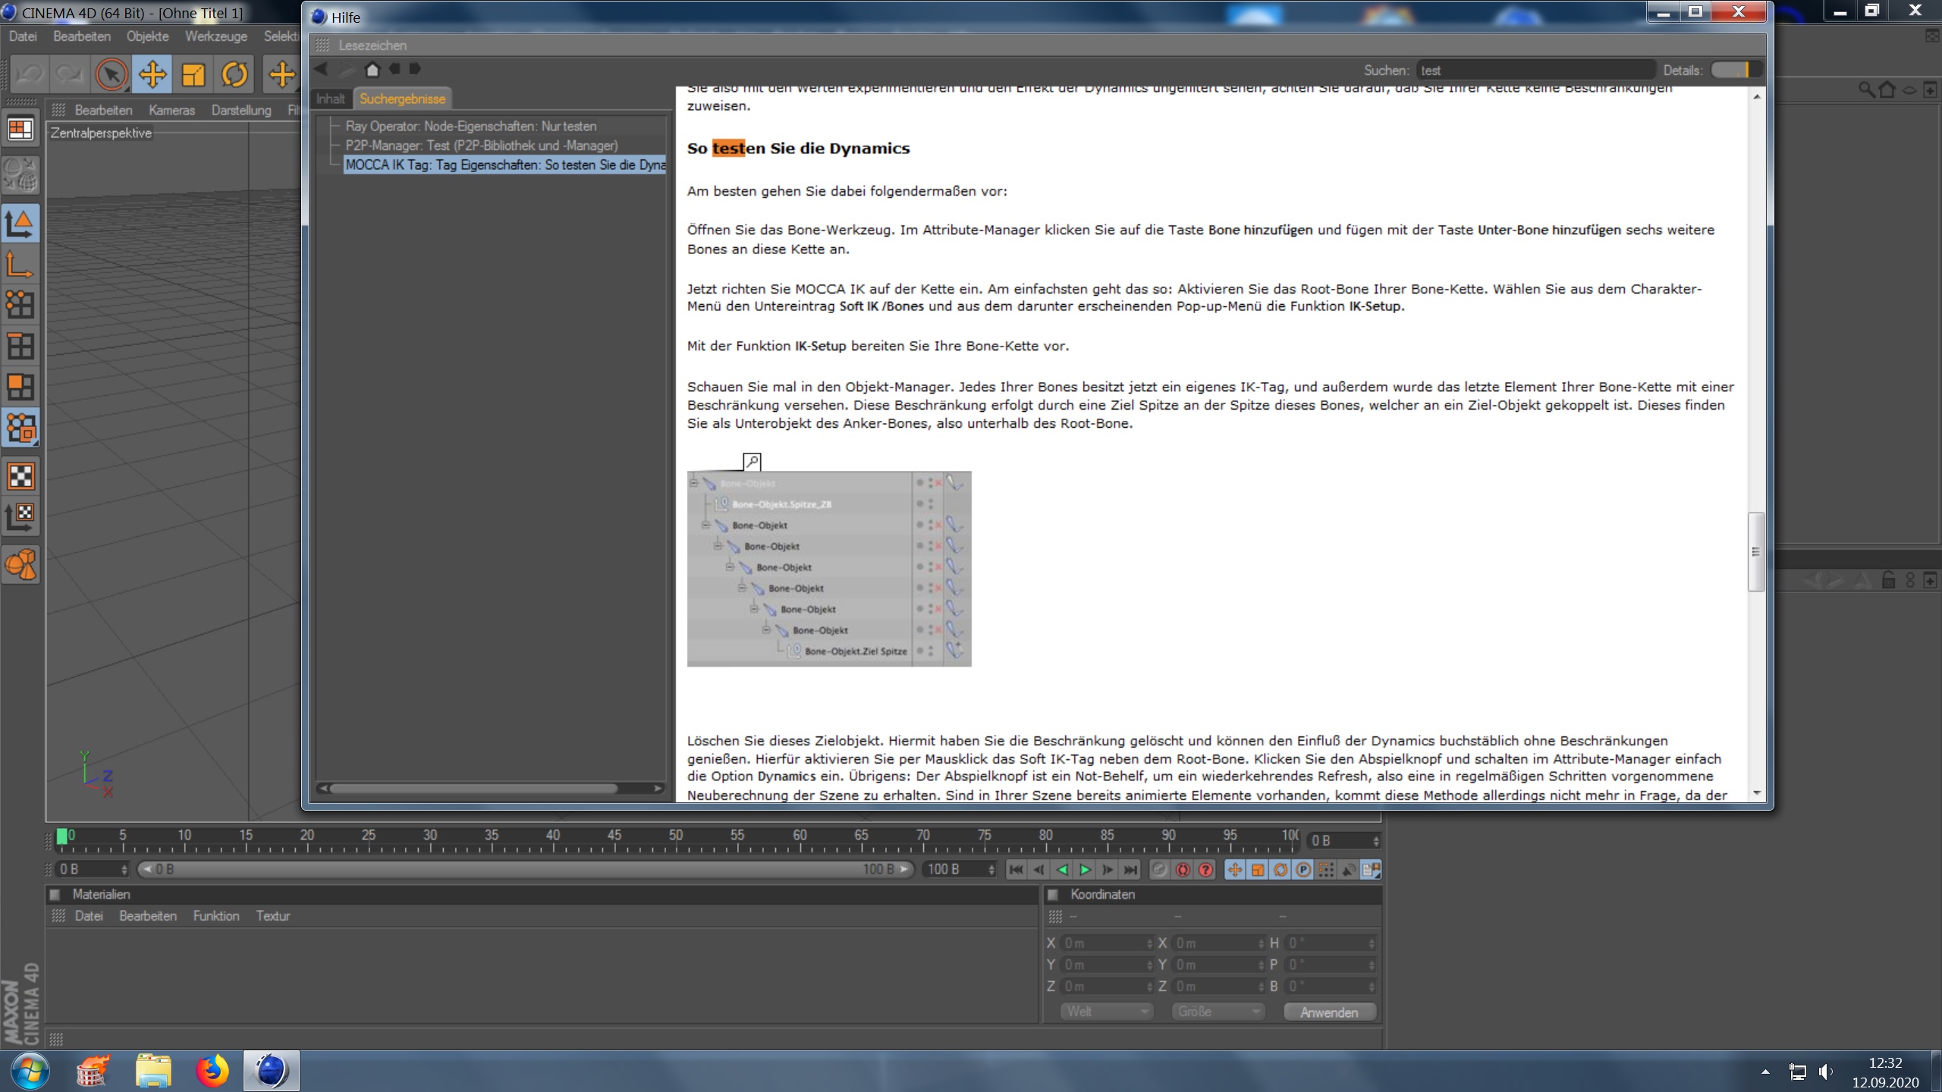Toggle position keyframe recording icon
The width and height of the screenshot is (1942, 1092).
(x=1234, y=870)
